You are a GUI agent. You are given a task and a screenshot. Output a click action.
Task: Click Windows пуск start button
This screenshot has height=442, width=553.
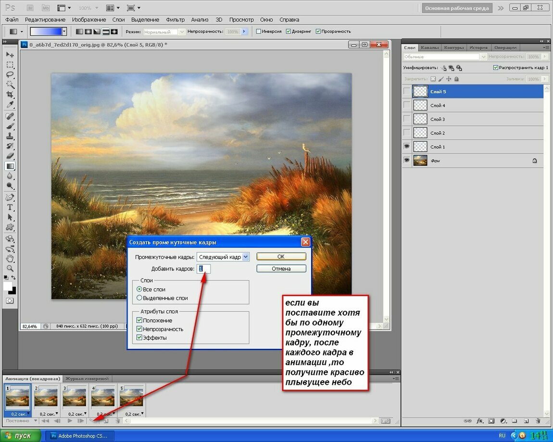[x=21, y=436]
